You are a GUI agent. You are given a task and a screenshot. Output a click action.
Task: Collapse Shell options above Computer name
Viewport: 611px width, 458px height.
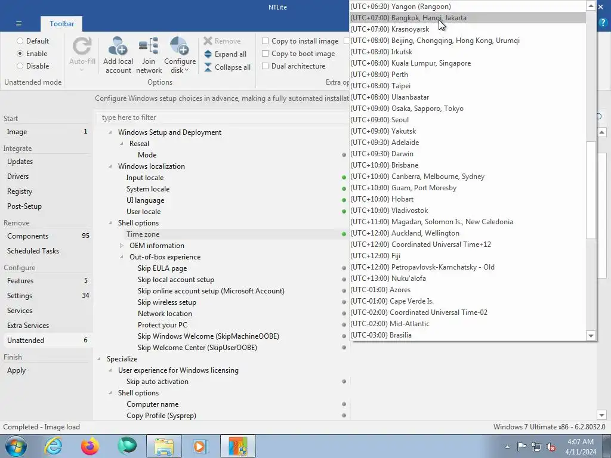pyautogui.click(x=110, y=392)
